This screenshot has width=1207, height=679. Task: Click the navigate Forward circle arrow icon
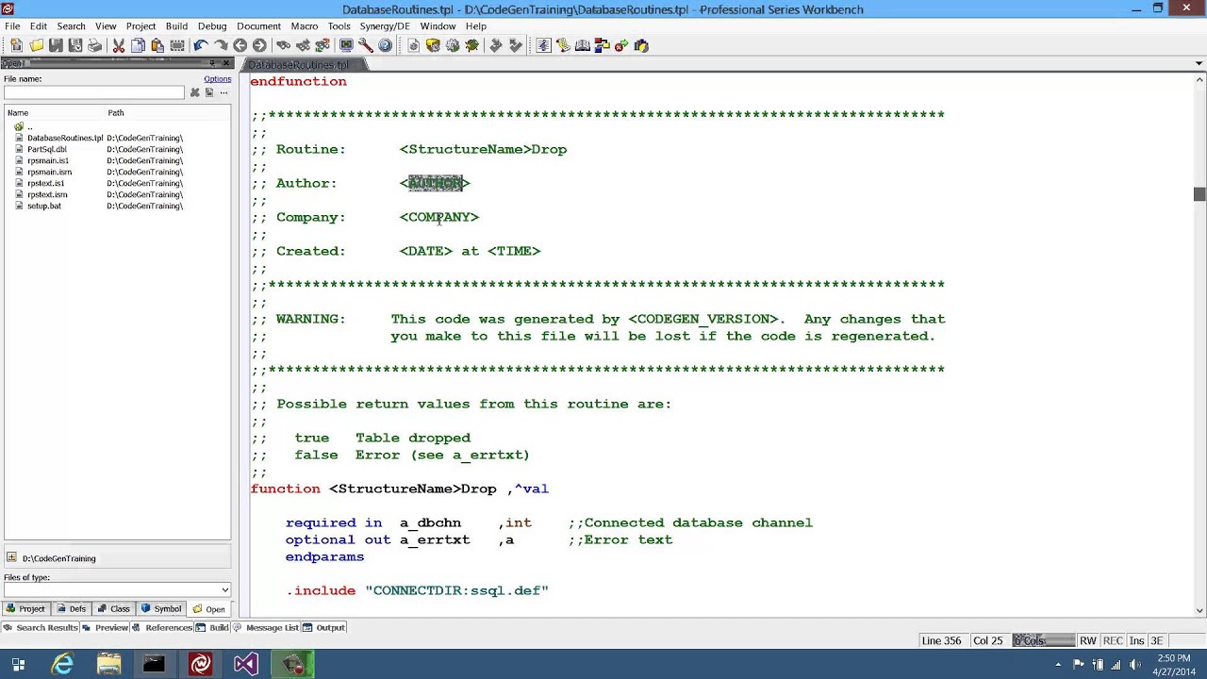click(259, 45)
